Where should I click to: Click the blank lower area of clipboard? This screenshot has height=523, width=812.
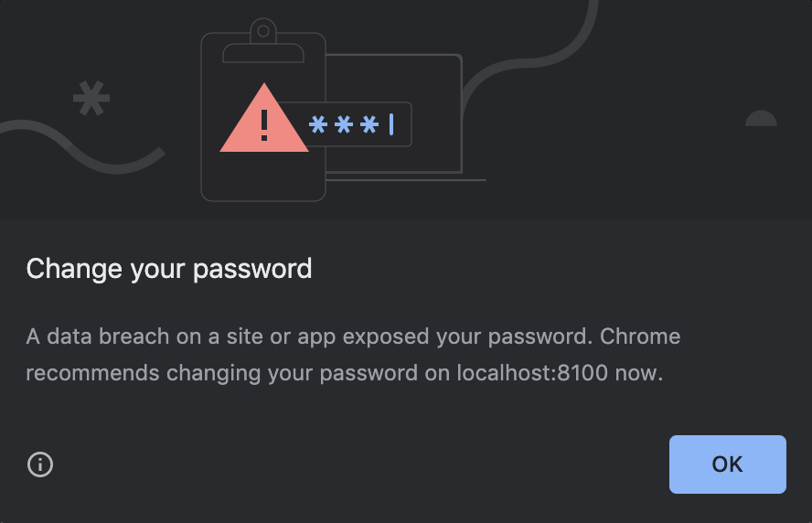(x=263, y=176)
